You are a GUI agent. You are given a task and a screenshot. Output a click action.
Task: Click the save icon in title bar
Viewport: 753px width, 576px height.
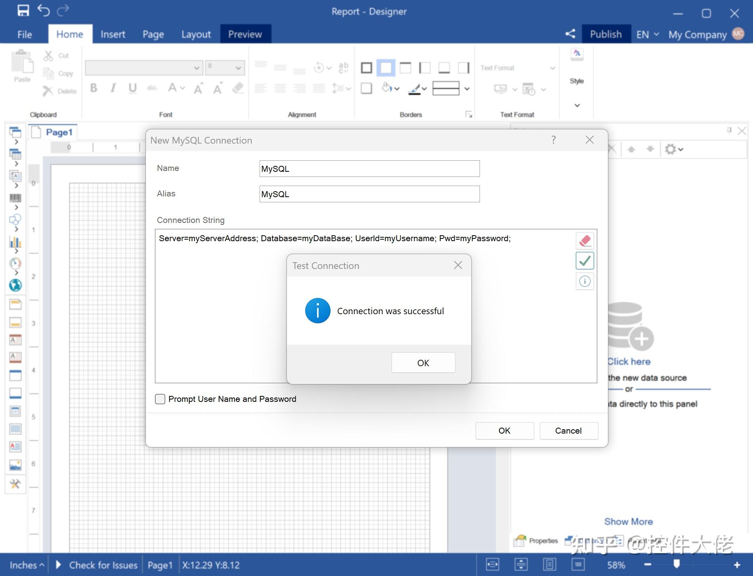[23, 11]
